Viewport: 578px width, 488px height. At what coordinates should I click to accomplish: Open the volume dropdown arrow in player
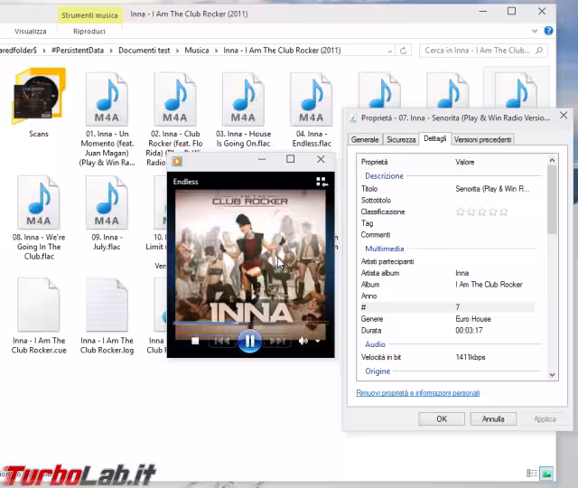[317, 342]
